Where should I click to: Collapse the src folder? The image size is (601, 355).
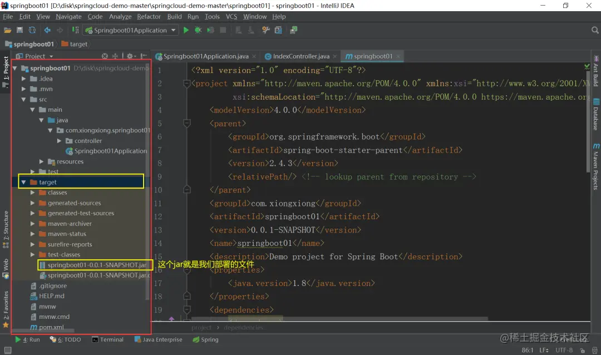click(24, 99)
